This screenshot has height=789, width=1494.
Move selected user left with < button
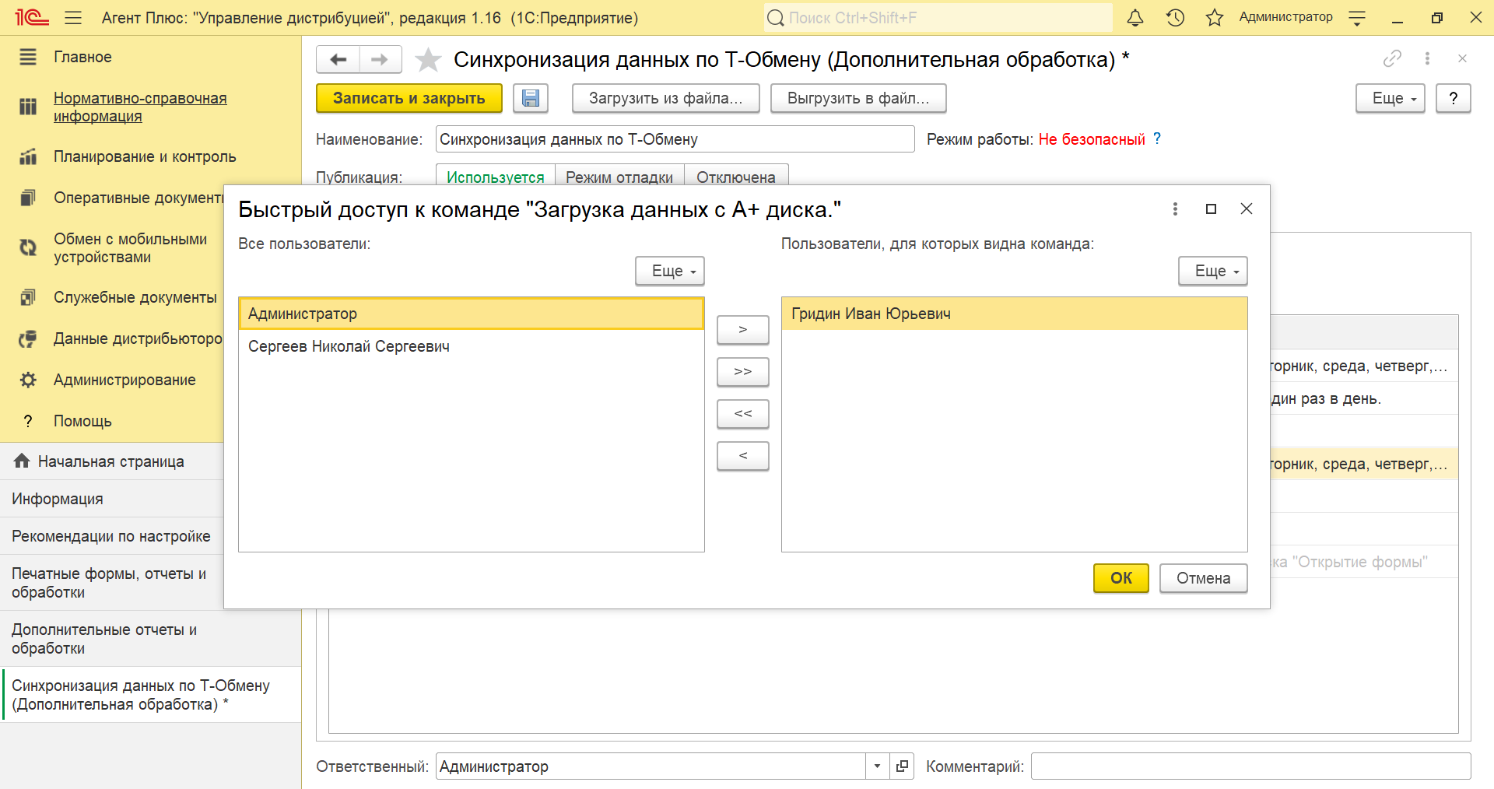[x=743, y=456]
